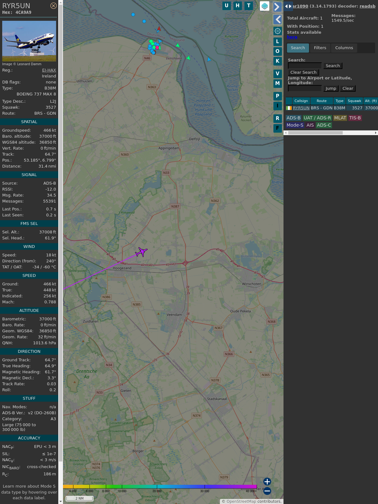Toggle the K map button

click(278, 61)
